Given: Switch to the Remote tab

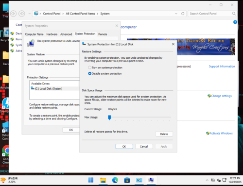Looking at the screenshot, I should click(103, 34).
